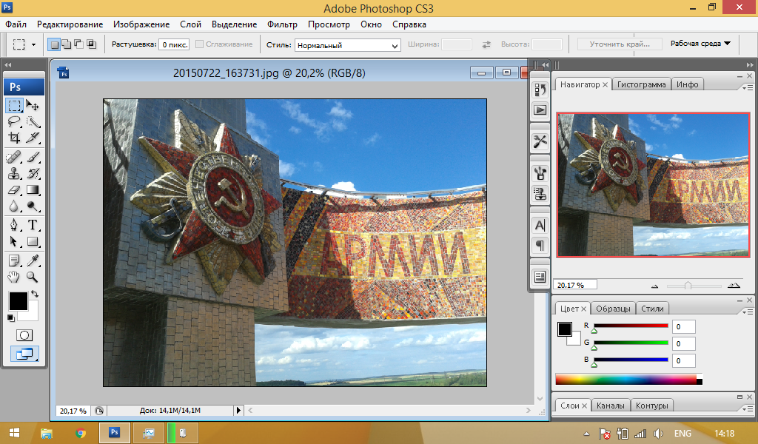Select the Magic Wand tool
This screenshot has width=758, height=444.
tap(33, 121)
